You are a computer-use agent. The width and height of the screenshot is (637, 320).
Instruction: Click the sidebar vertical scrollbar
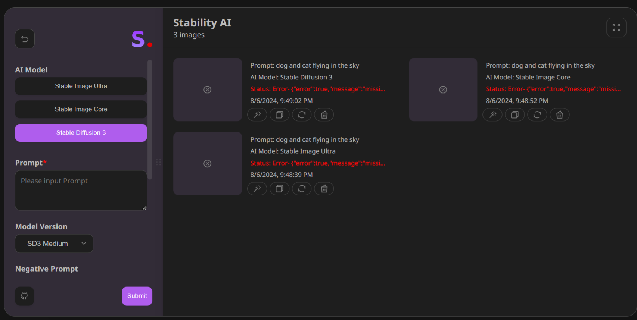pos(150,119)
